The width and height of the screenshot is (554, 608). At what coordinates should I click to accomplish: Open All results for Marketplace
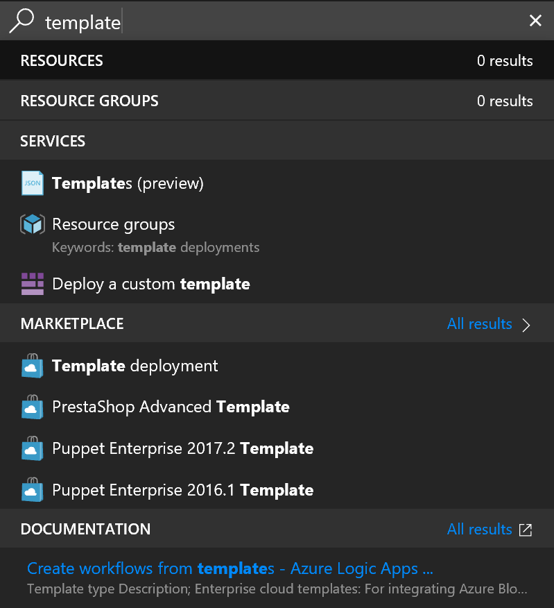(x=480, y=324)
